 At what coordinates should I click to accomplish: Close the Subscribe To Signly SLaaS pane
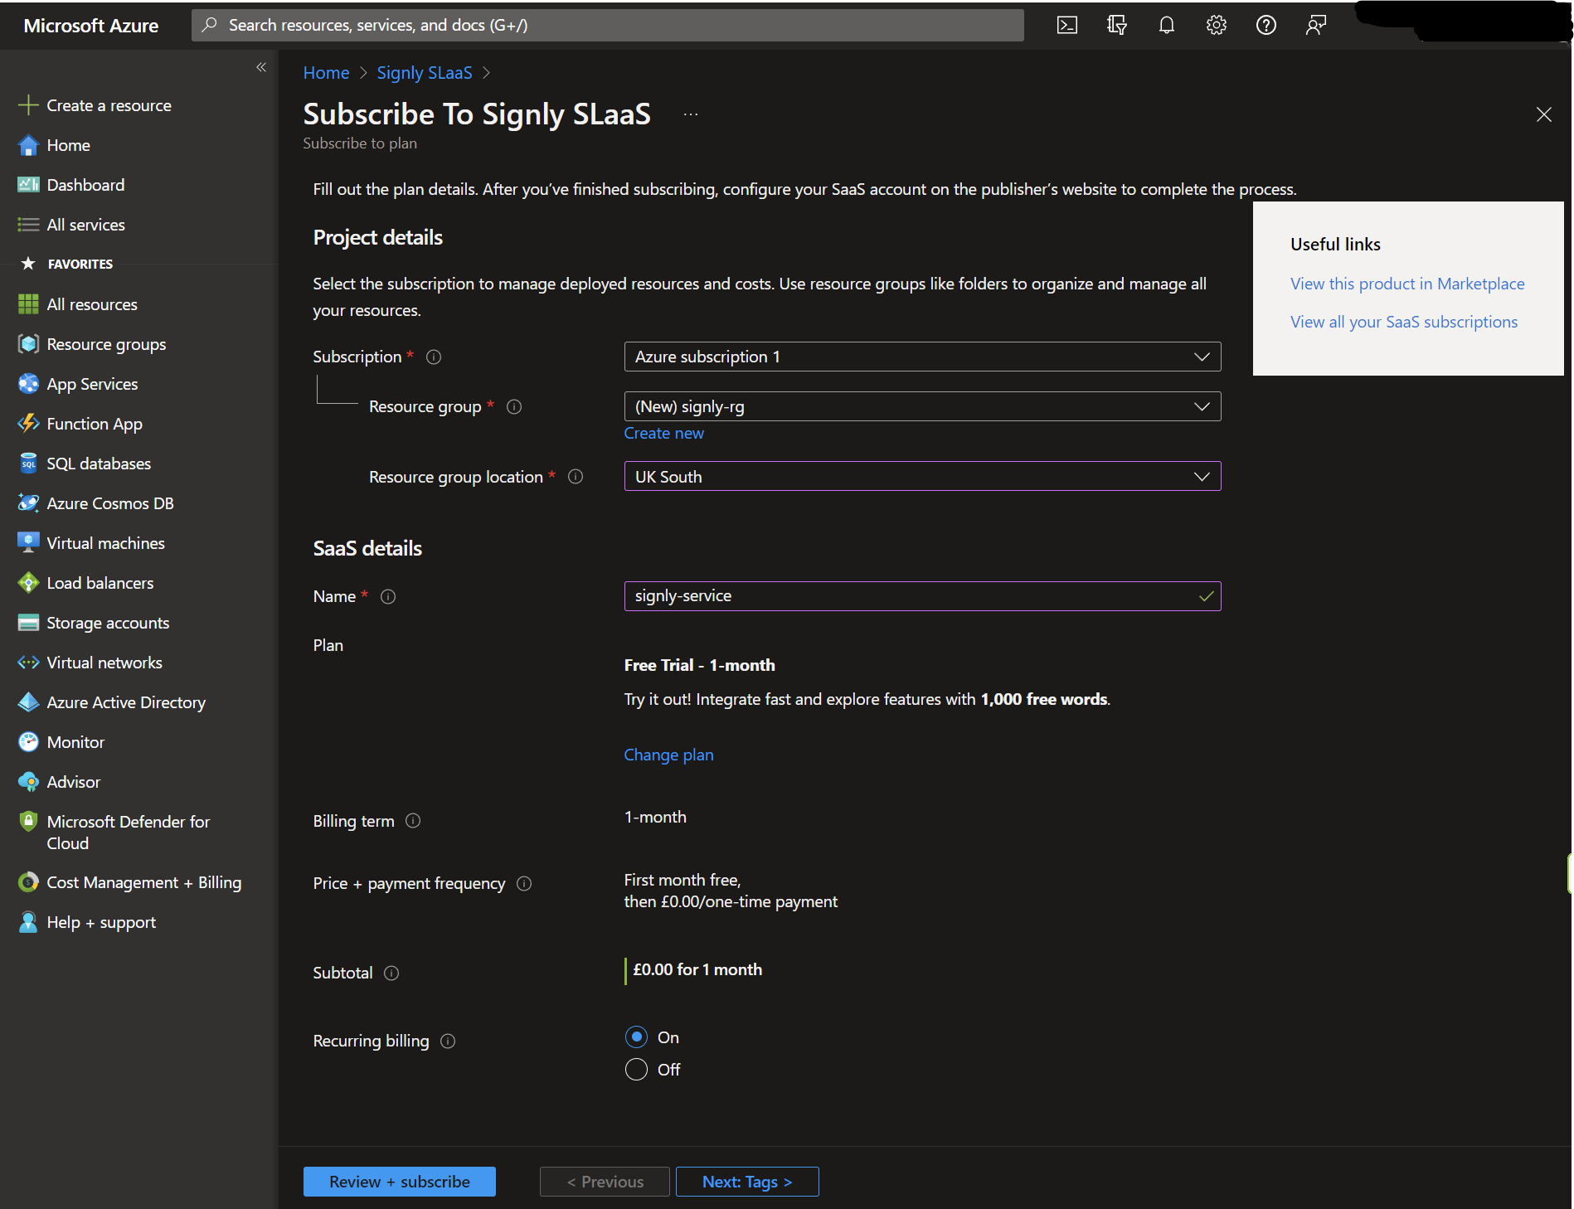[1543, 114]
